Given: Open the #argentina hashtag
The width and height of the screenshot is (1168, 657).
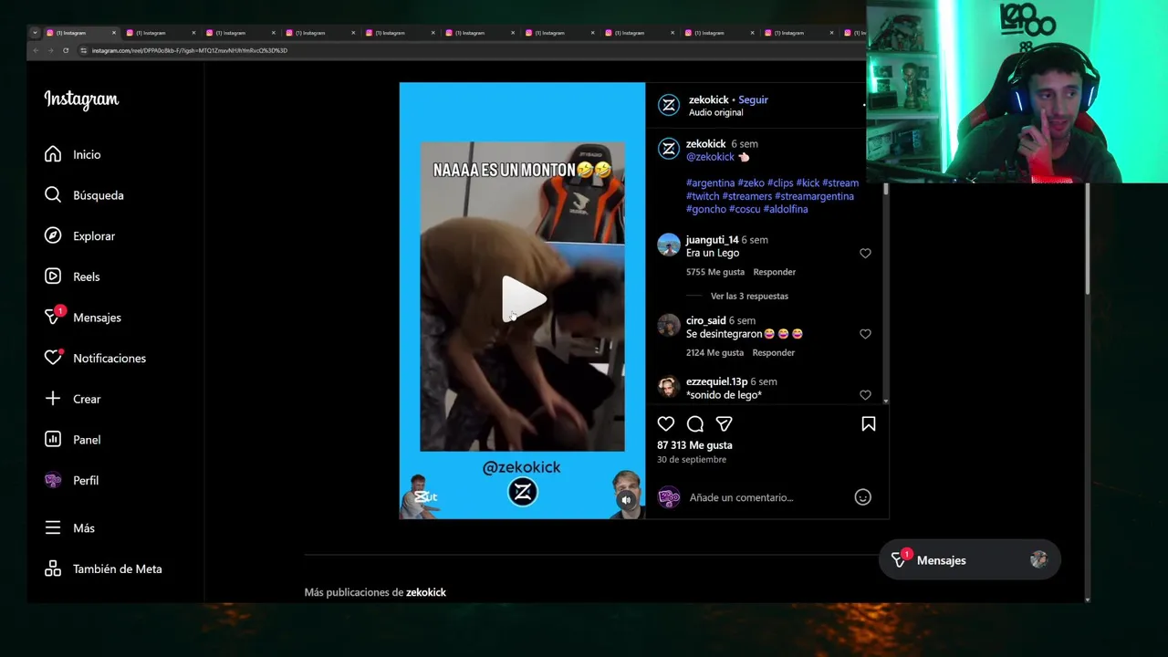Looking at the screenshot, I should coord(710,182).
